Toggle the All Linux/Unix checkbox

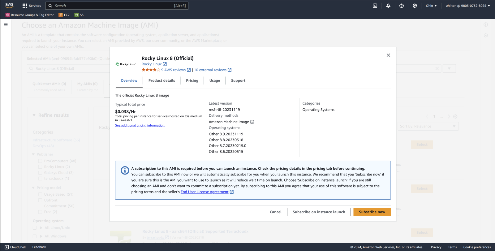35,228
